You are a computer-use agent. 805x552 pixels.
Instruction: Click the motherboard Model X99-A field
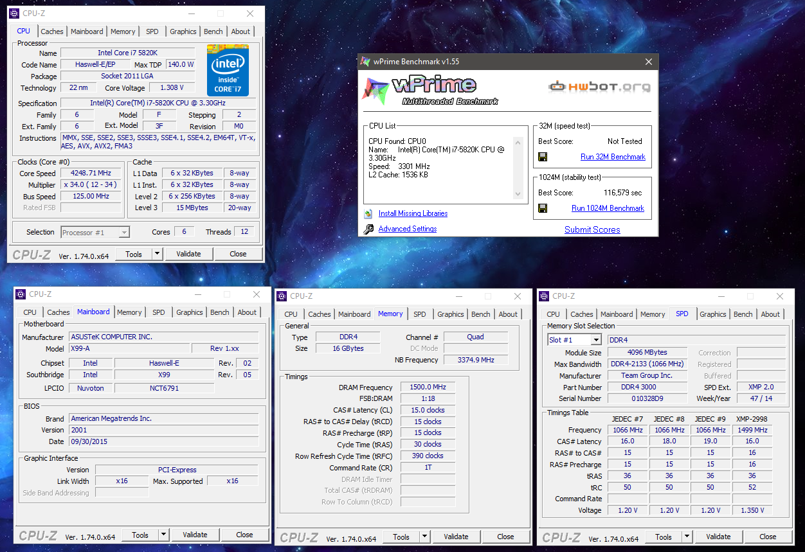(130, 348)
